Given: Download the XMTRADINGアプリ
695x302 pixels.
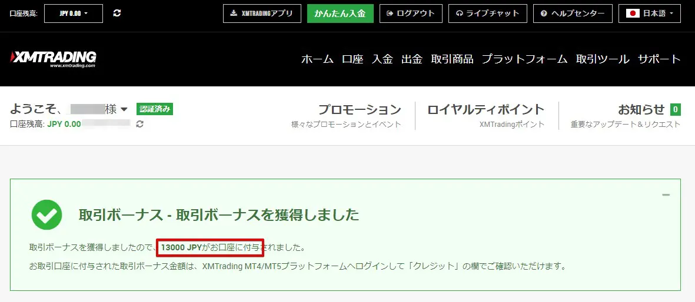Looking at the screenshot, I should 262,13.
